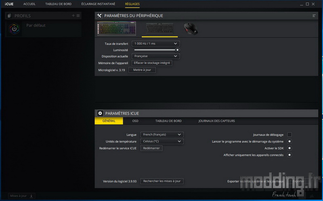Toggle show only connected devices checkbox
Viewport: 323px width, 201px height.
pos(289,155)
